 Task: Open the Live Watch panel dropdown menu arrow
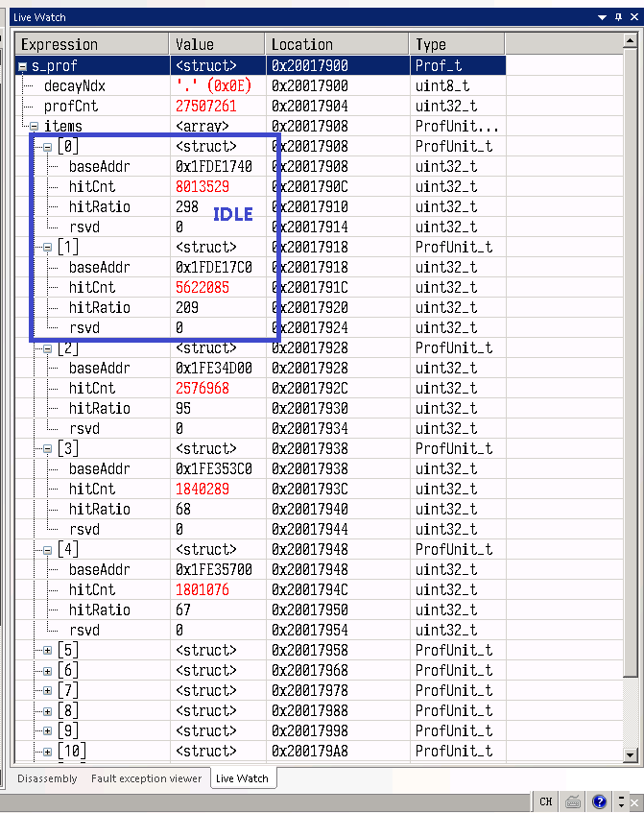coord(602,17)
